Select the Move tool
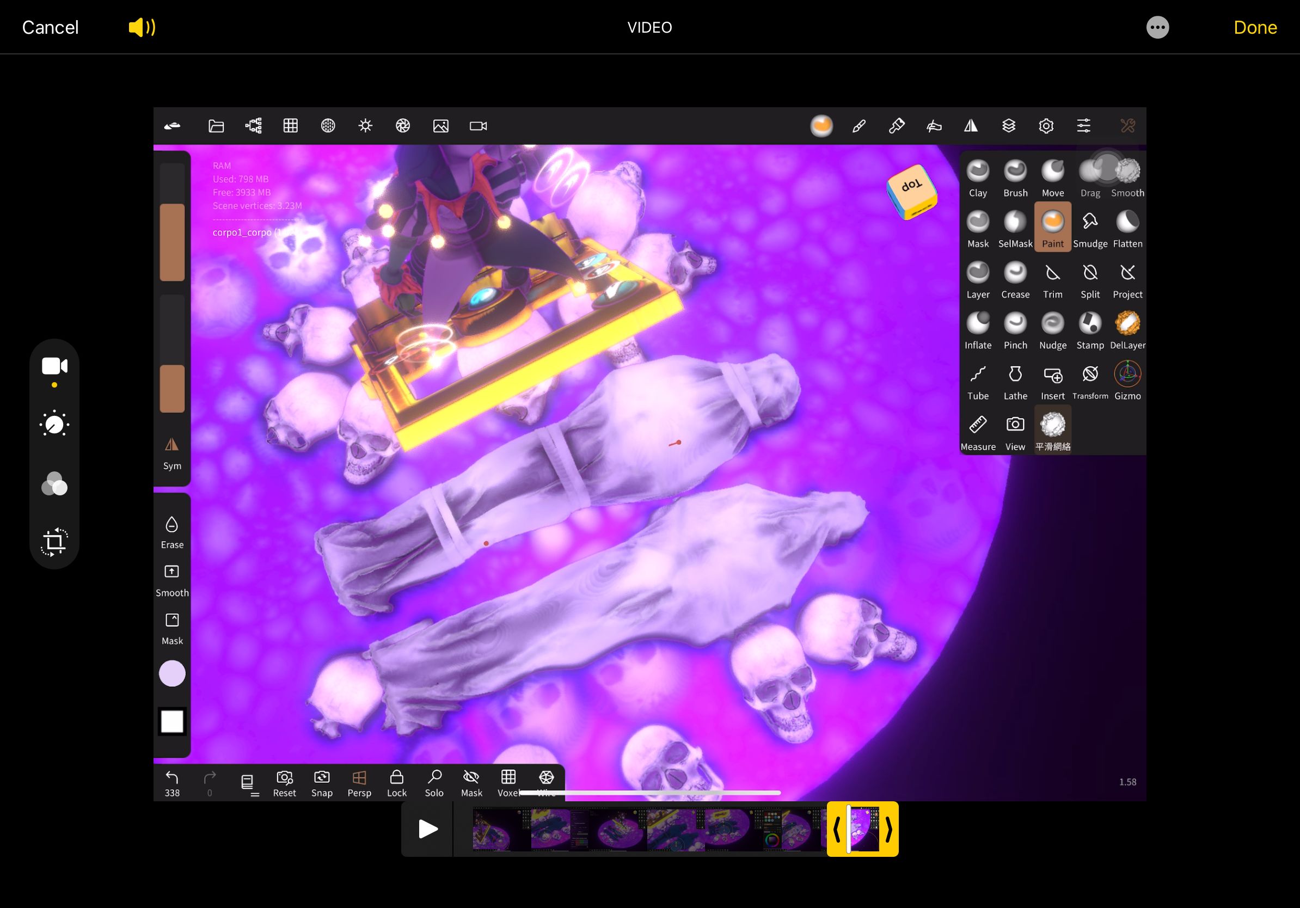This screenshot has width=1300, height=908. 1052,178
